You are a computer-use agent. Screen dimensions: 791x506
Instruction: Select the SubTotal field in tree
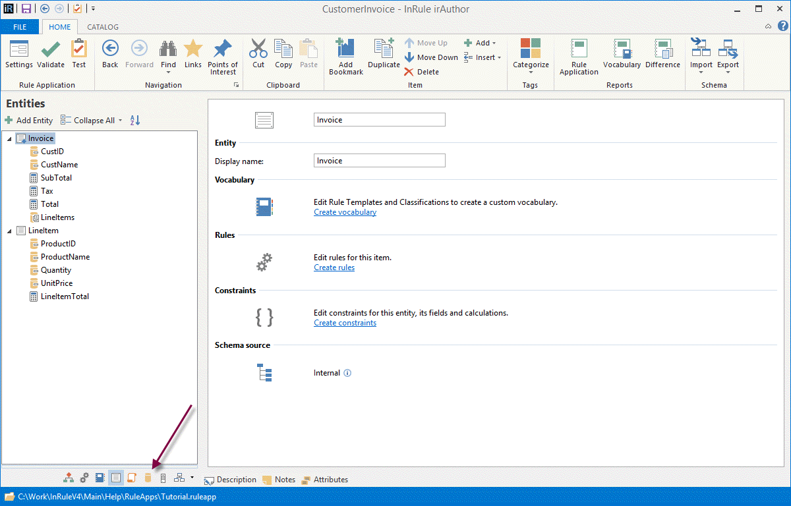click(x=56, y=178)
